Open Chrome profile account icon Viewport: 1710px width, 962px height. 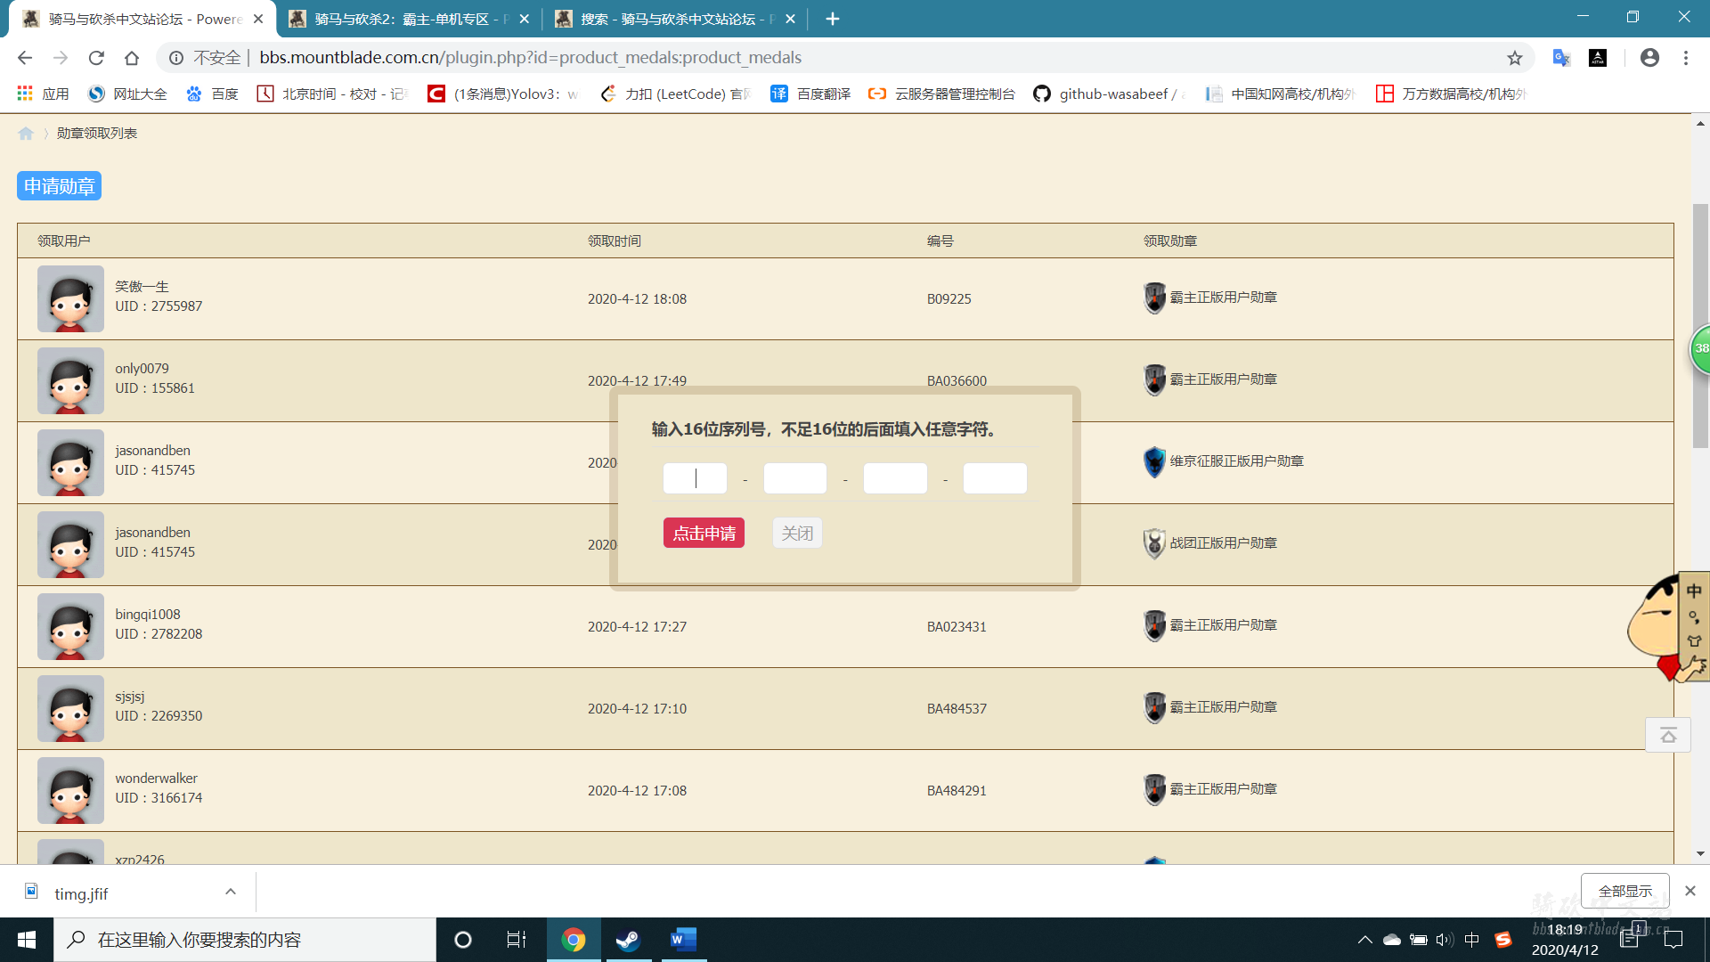pyautogui.click(x=1649, y=58)
